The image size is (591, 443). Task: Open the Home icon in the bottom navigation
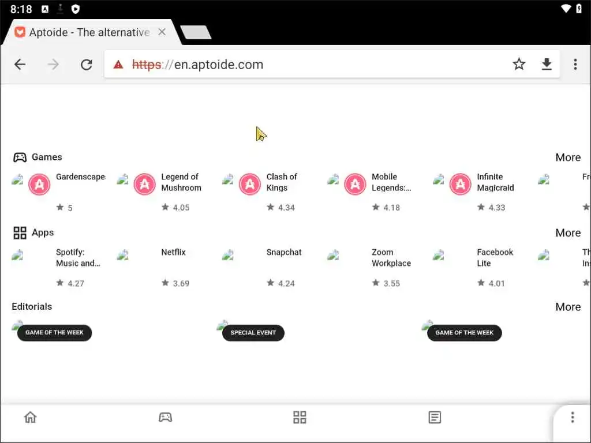(x=30, y=417)
